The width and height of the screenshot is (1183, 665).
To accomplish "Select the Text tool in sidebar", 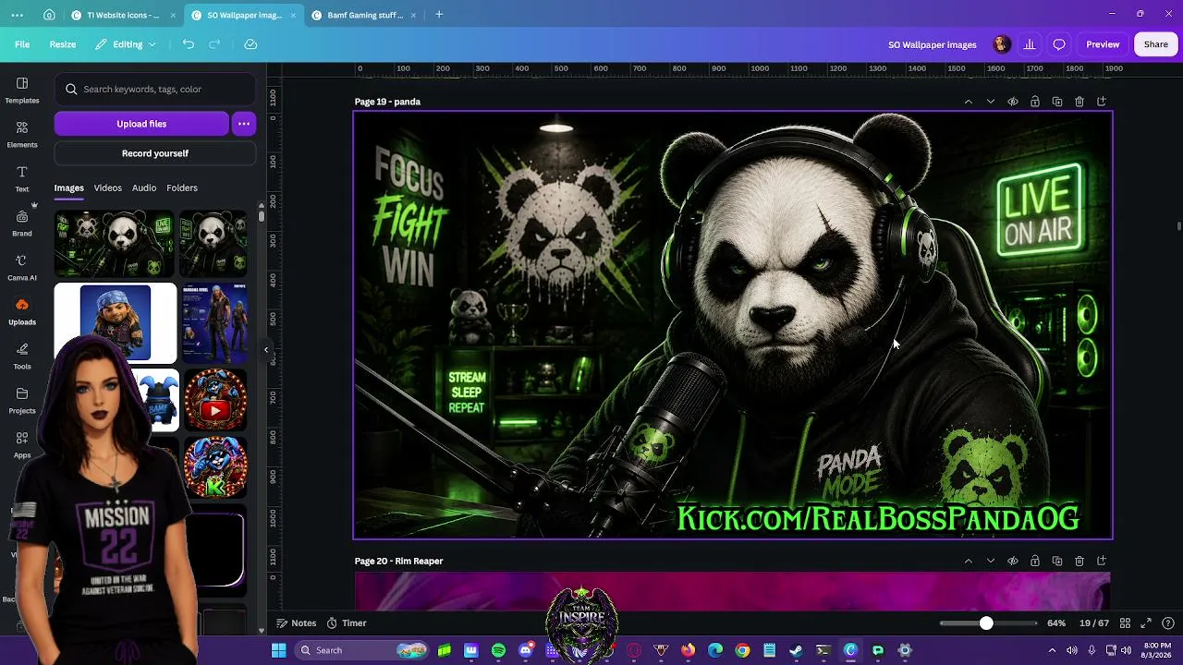I will tap(22, 178).
